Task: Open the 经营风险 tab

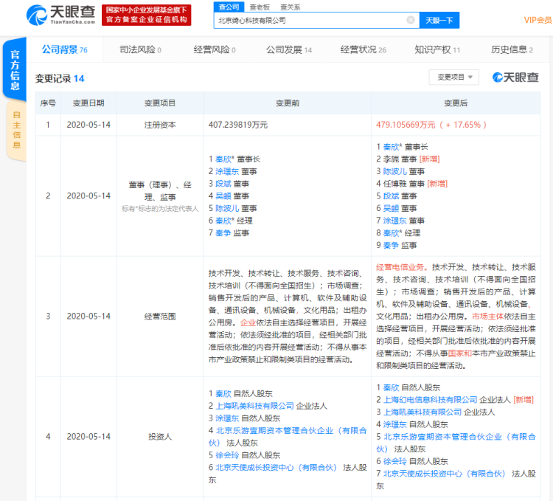Action: tap(214, 50)
